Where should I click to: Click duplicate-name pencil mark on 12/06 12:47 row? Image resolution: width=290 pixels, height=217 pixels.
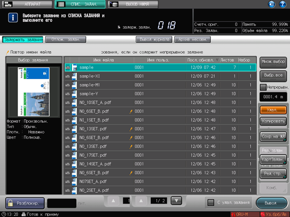pyautogui.click(x=131, y=129)
